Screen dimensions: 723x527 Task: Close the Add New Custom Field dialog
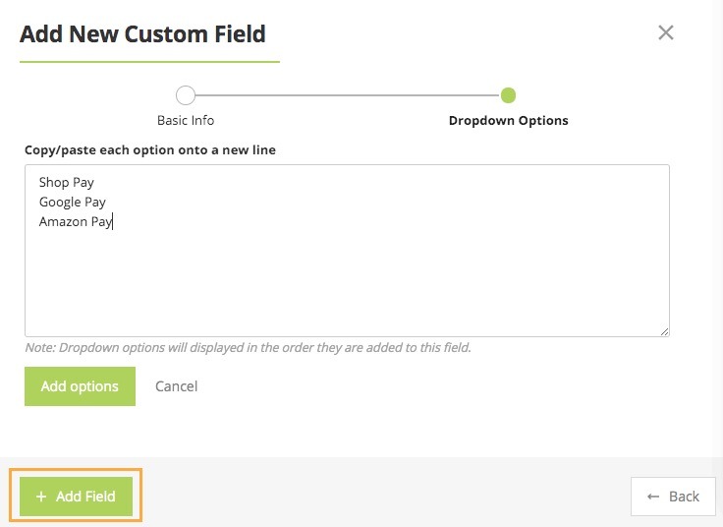click(x=666, y=32)
